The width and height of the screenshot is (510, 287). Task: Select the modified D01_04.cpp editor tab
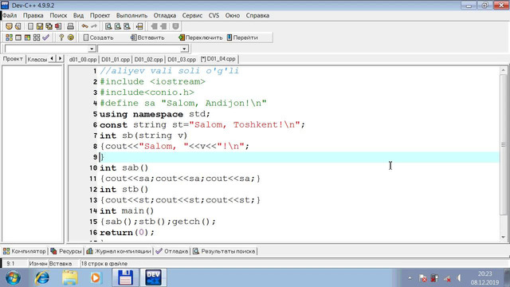click(x=218, y=59)
